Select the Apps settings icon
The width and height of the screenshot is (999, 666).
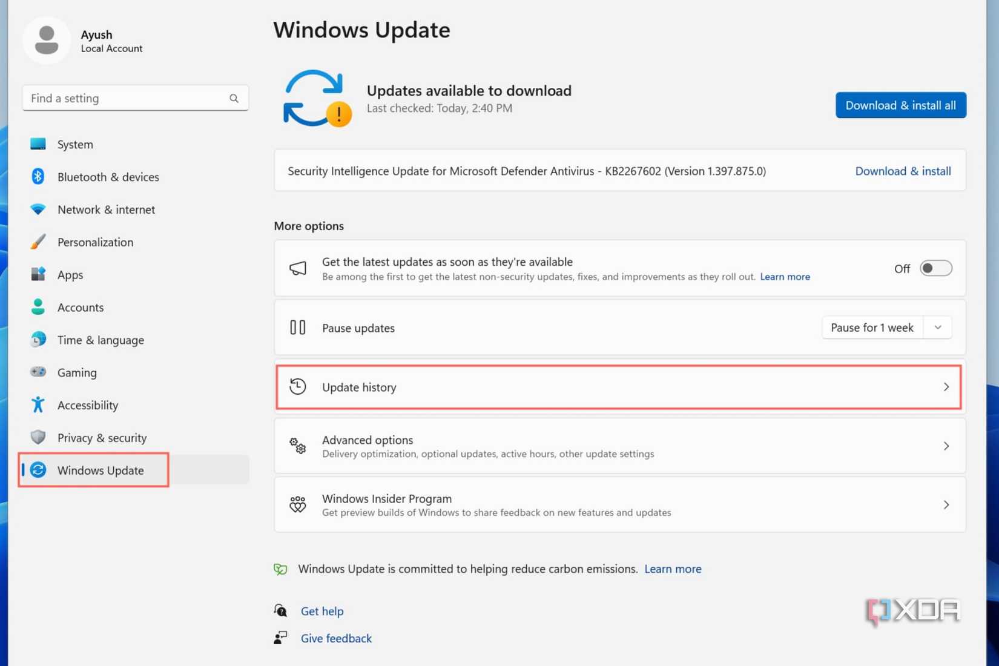(x=38, y=274)
